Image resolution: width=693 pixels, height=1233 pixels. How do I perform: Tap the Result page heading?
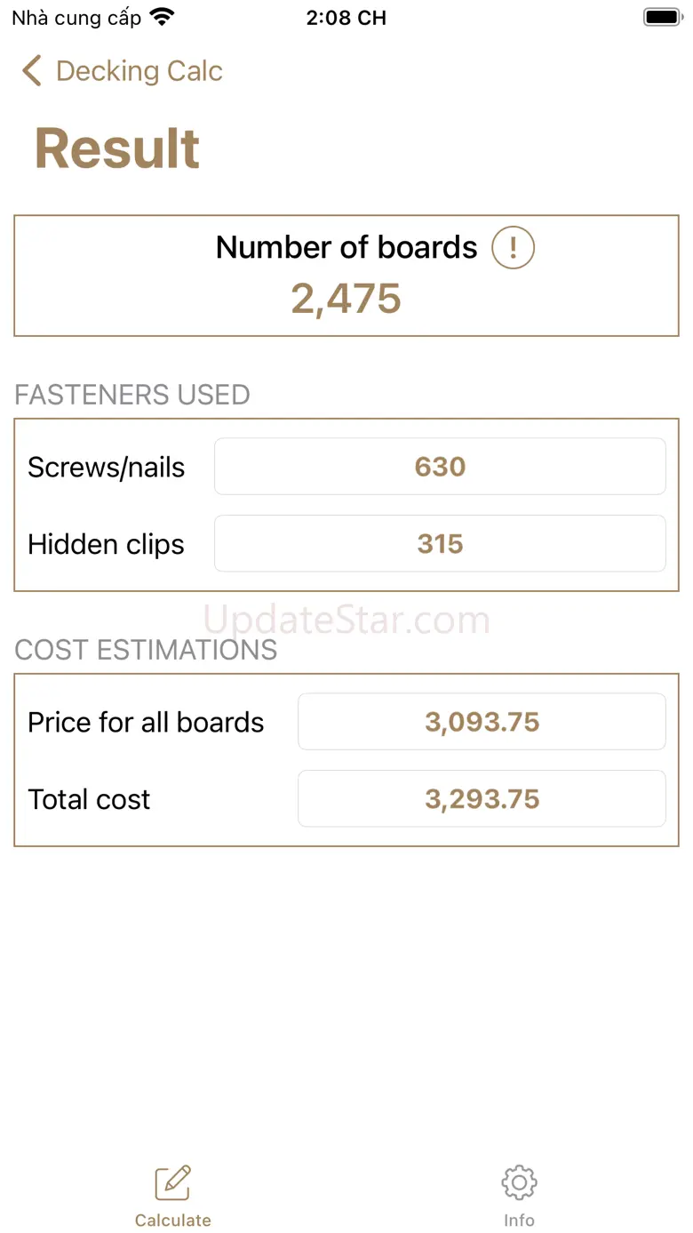click(117, 148)
